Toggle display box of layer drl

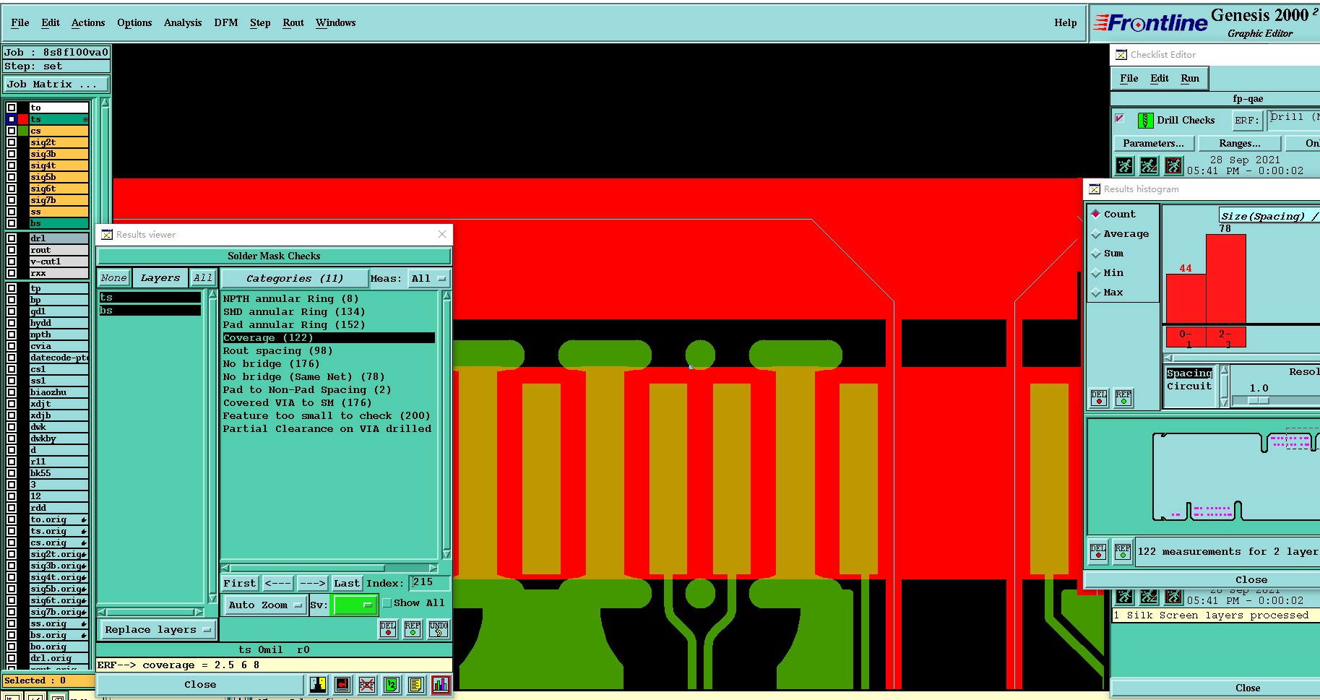(x=12, y=238)
